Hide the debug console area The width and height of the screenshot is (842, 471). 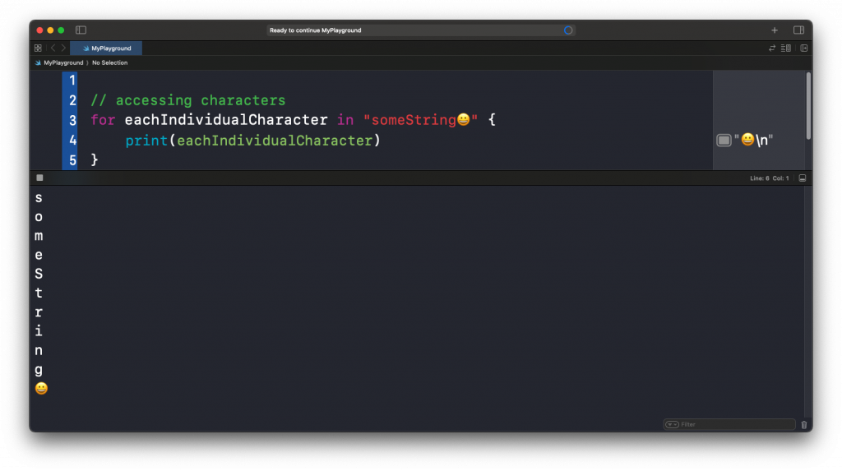pyautogui.click(x=803, y=178)
